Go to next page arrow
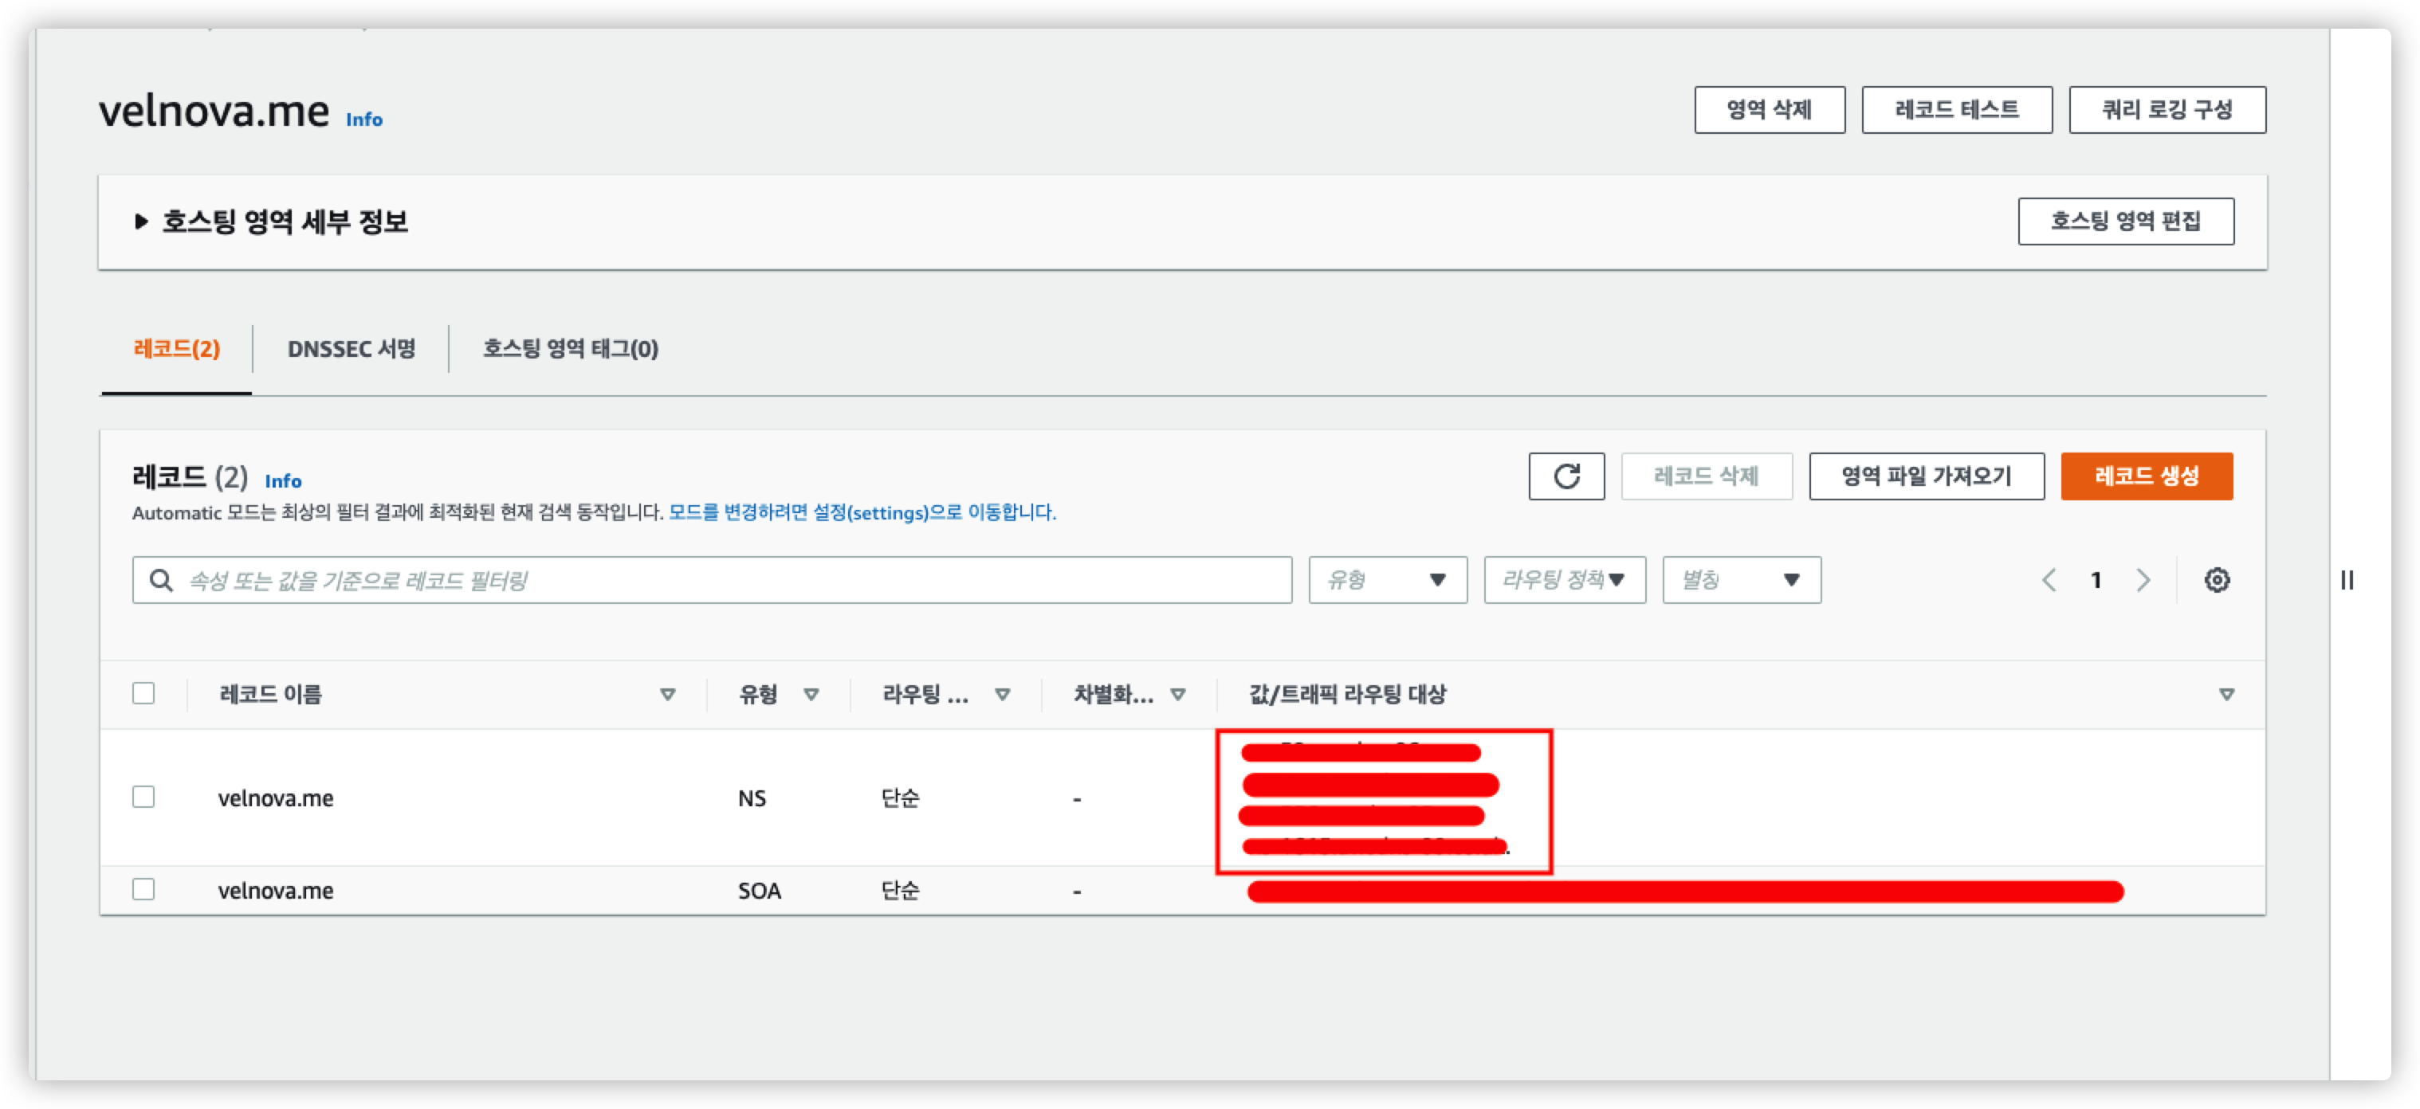 point(2143,580)
